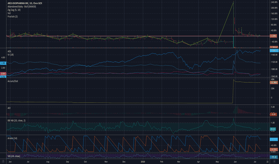Click the Aug label on time axis
The height and width of the screenshot is (164, 279).
click(48, 162)
